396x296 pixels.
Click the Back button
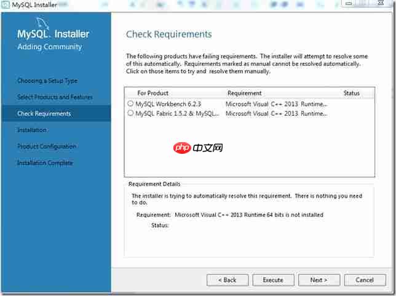click(228, 280)
